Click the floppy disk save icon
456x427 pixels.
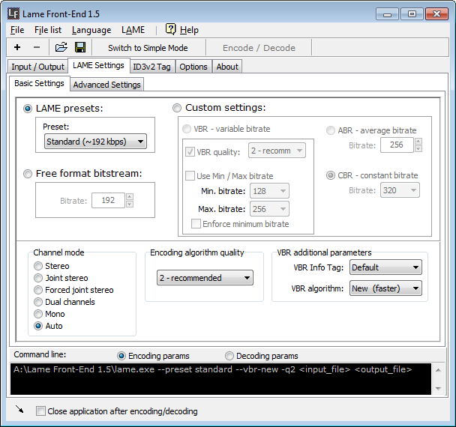[80, 47]
